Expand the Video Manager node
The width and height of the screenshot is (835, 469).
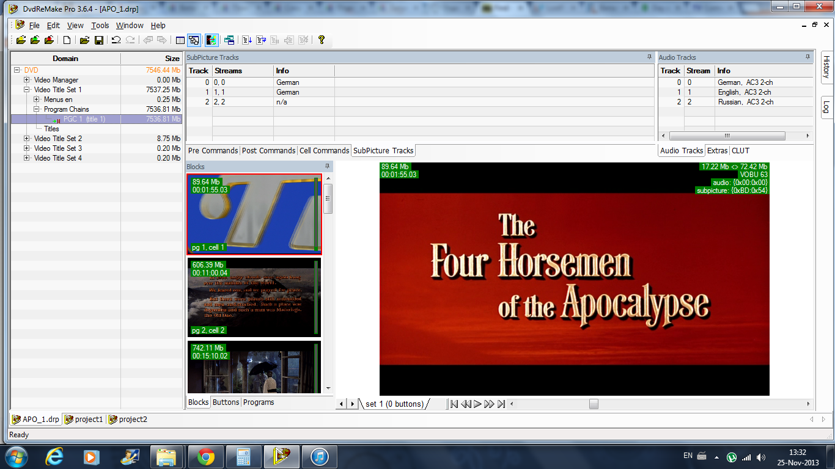[27, 80]
